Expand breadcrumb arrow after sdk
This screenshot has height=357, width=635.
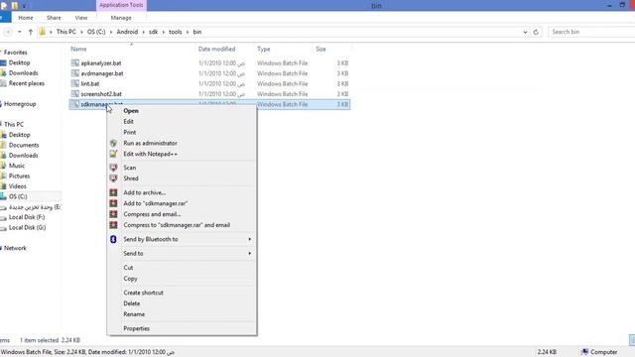[164, 32]
